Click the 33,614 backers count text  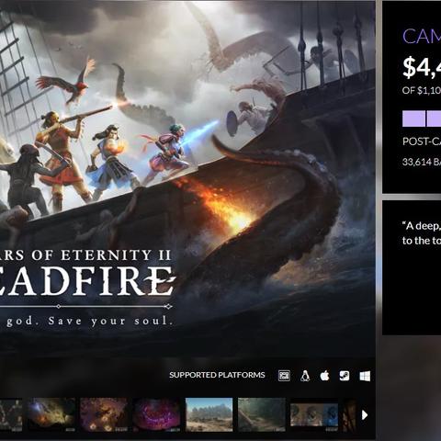tap(422, 162)
